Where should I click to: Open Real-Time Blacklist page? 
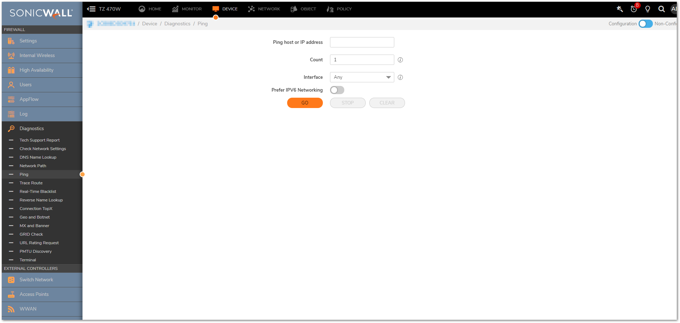tap(38, 191)
